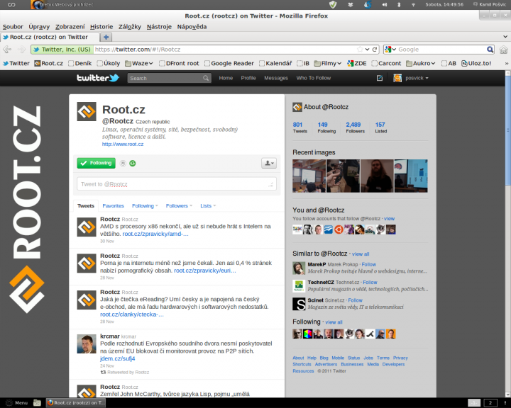Viewport: 511px width, 408px height.
Task: Open the Zobrazení menu
Action: click(70, 27)
